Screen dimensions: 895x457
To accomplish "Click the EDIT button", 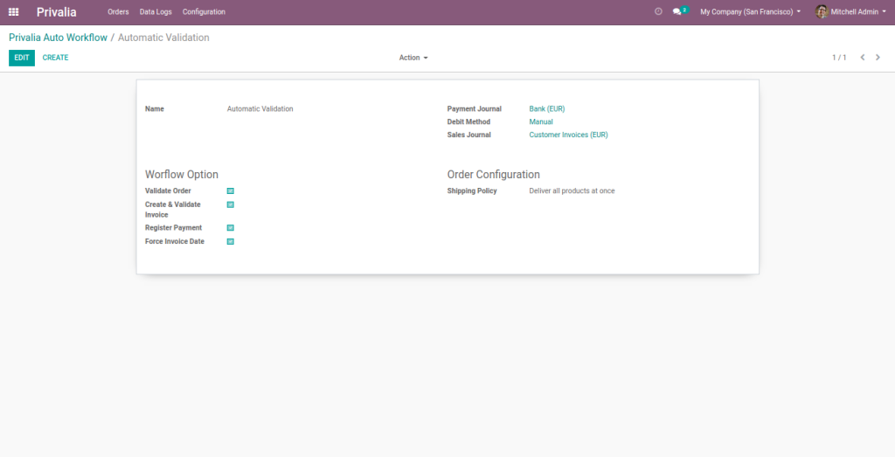I will pyautogui.click(x=22, y=58).
